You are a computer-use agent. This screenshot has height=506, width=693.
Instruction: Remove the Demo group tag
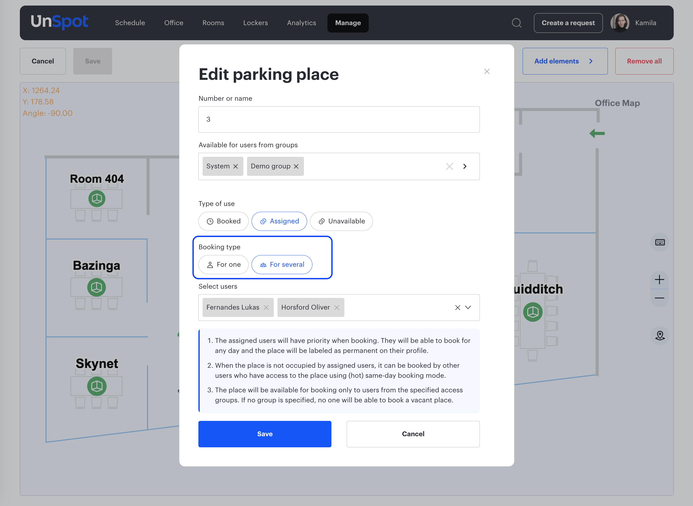click(x=296, y=166)
